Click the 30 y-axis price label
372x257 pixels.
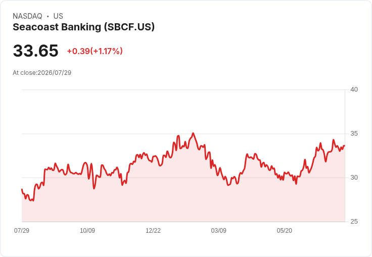[x=354, y=178]
